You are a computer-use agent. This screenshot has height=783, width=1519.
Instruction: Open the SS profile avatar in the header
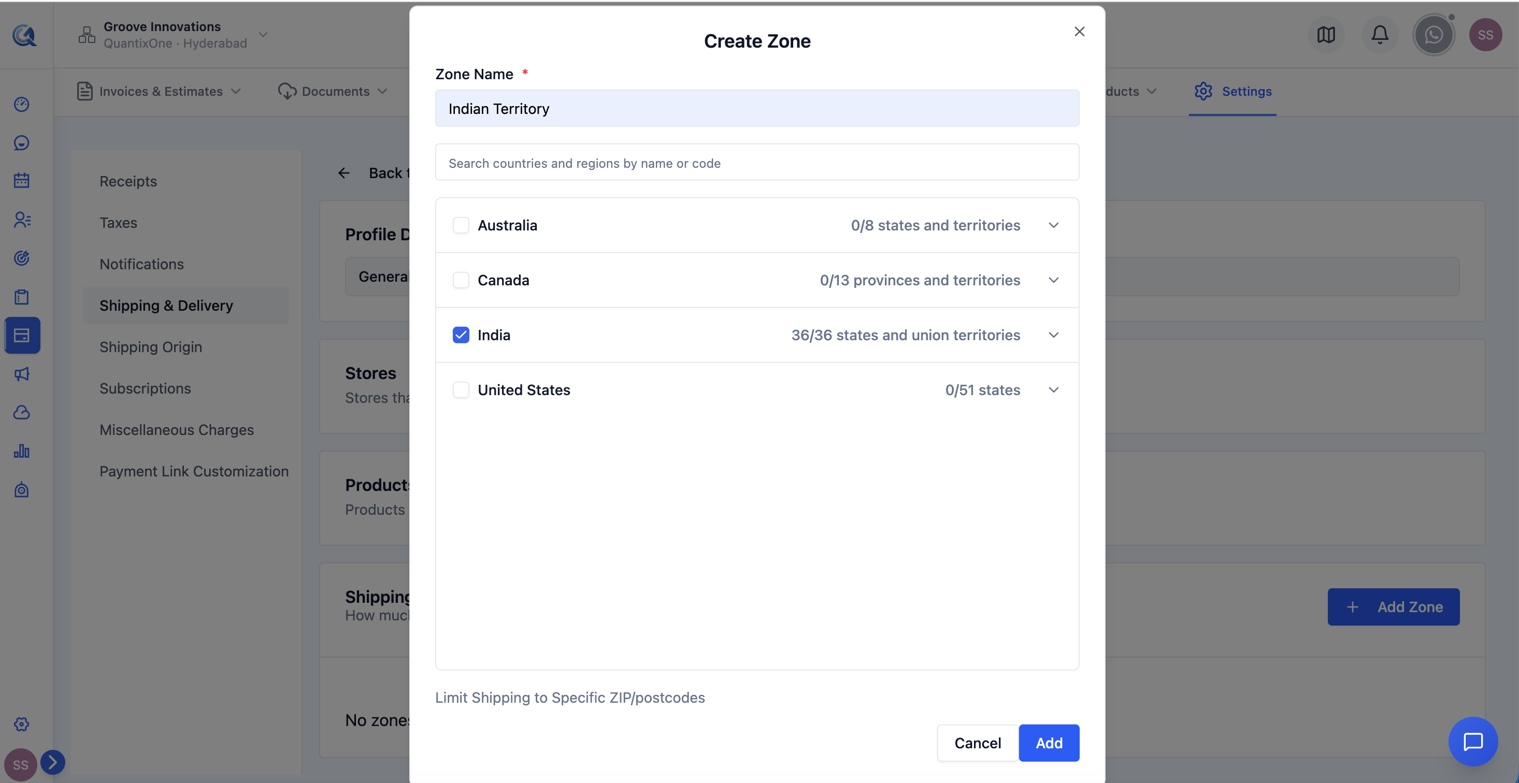click(1485, 35)
